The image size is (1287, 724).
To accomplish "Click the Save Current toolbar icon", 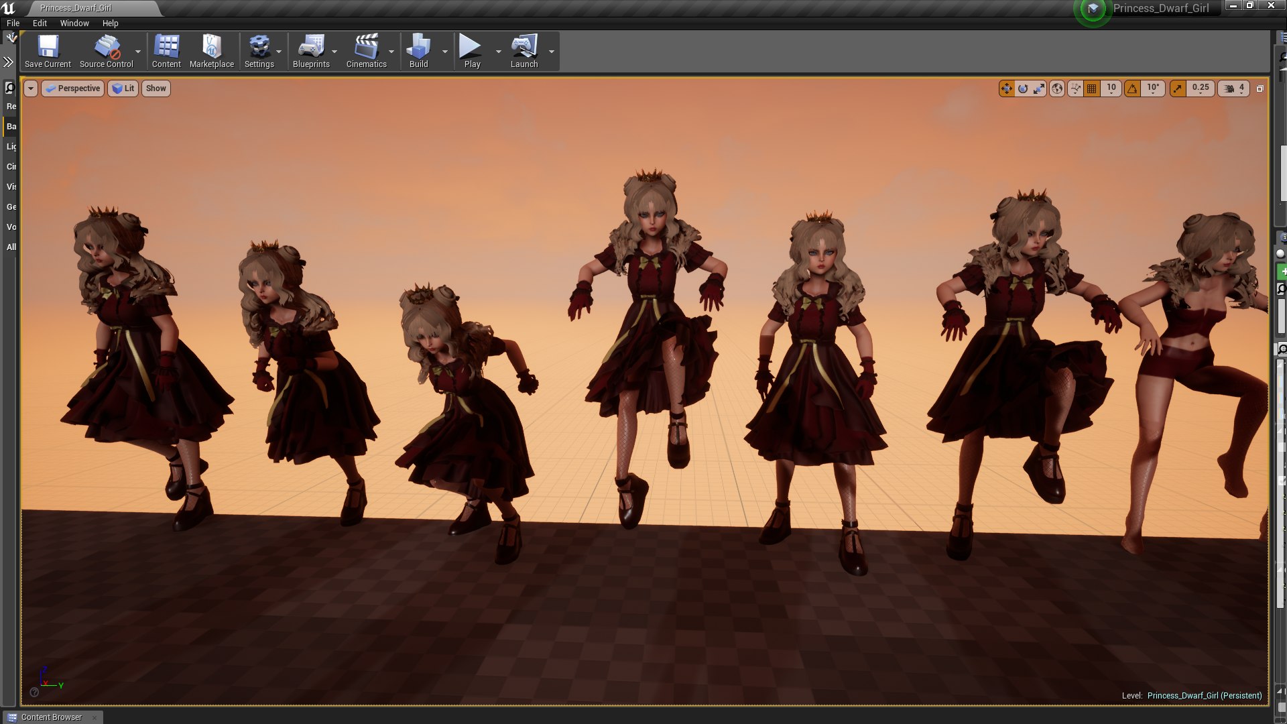I will [48, 51].
